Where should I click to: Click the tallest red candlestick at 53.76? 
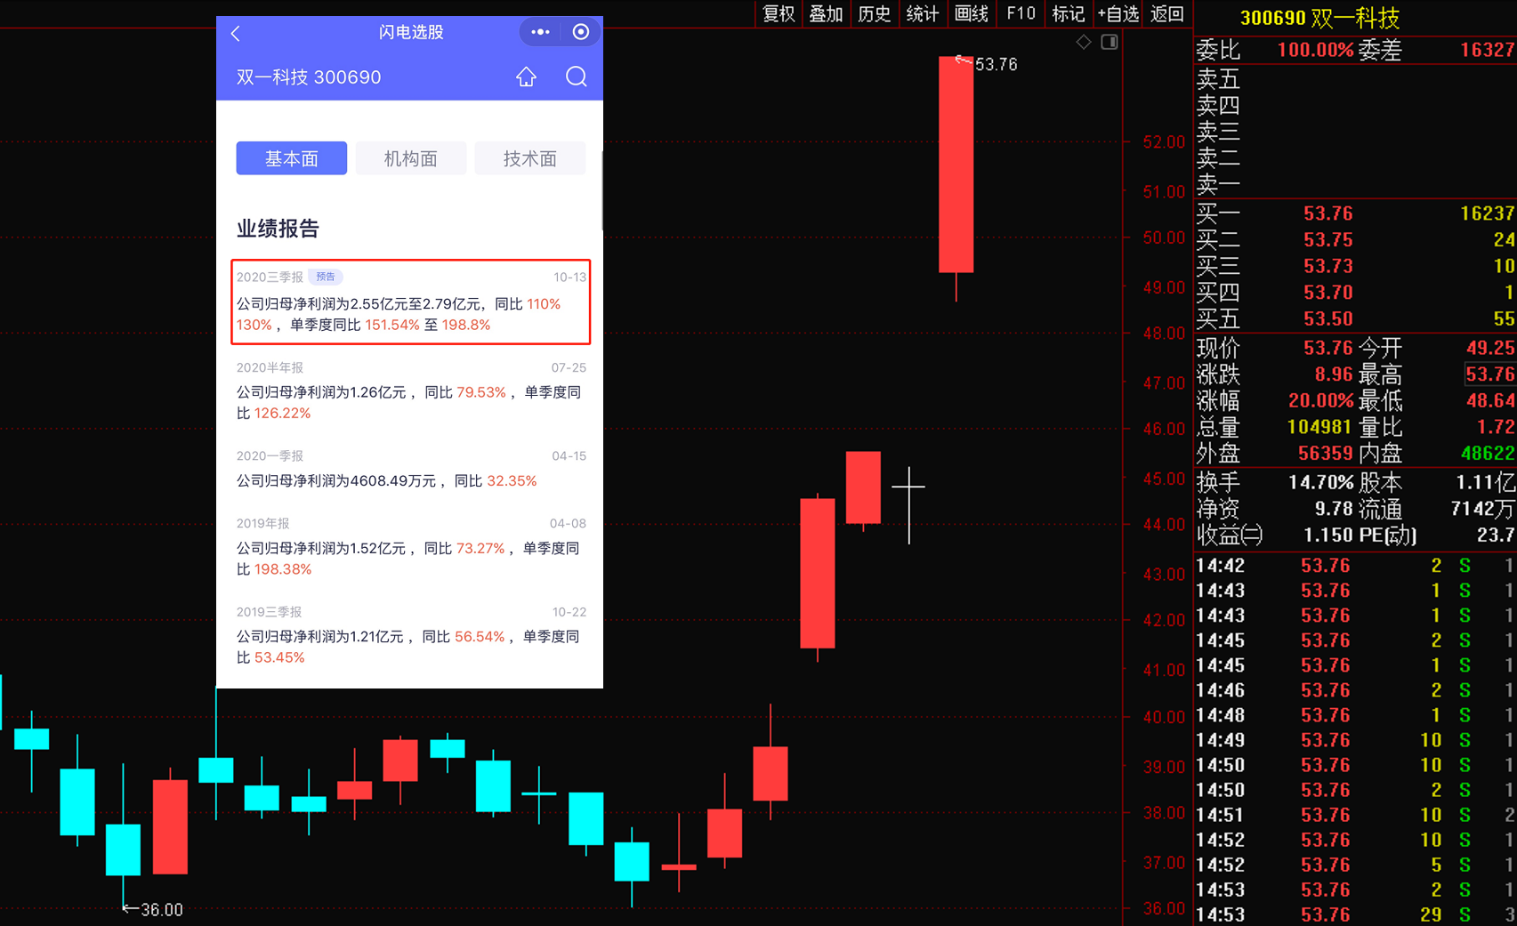coord(956,165)
